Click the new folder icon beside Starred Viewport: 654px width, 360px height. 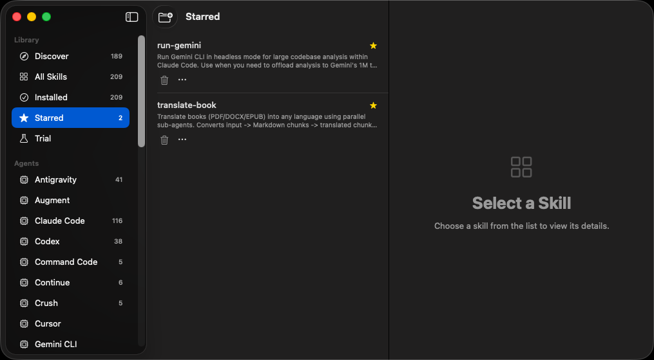(x=165, y=17)
